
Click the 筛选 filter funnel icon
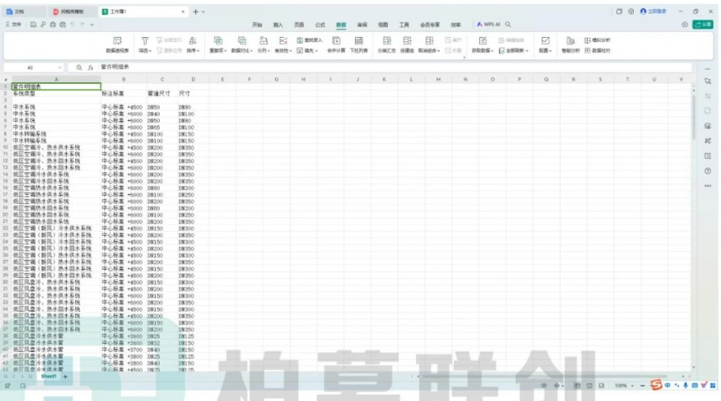(145, 41)
